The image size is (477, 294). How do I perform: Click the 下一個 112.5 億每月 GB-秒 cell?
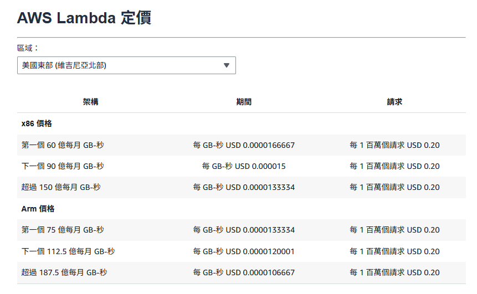tap(68, 251)
